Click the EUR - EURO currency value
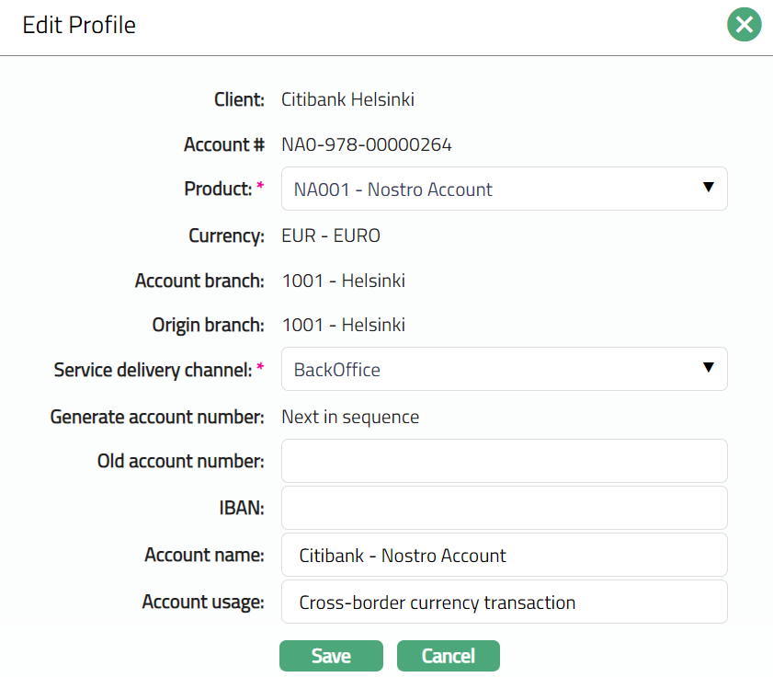 tap(331, 235)
